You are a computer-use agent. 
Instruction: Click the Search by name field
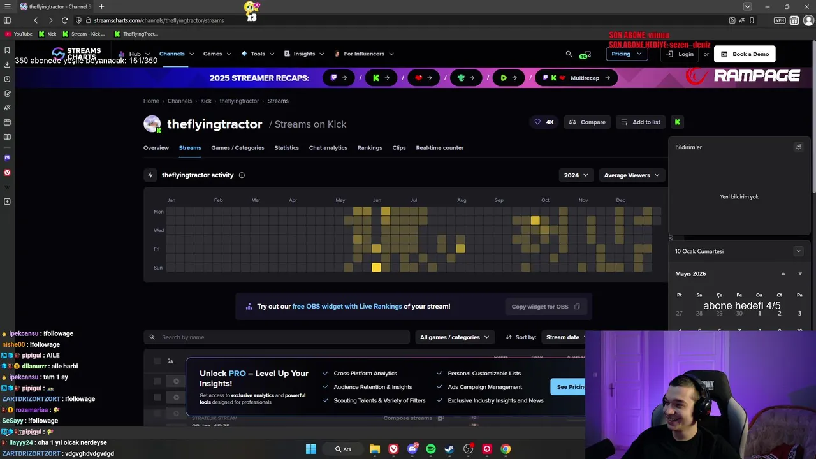pyautogui.click(x=277, y=337)
